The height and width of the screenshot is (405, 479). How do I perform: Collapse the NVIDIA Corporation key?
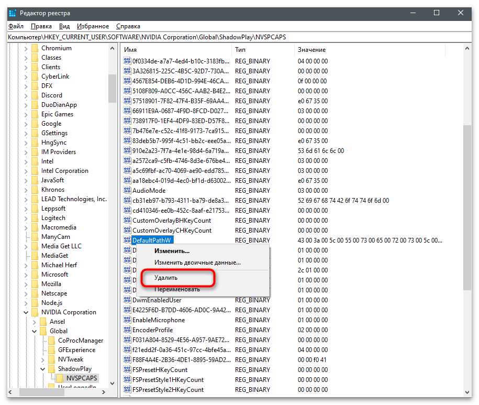pyautogui.click(x=26, y=312)
